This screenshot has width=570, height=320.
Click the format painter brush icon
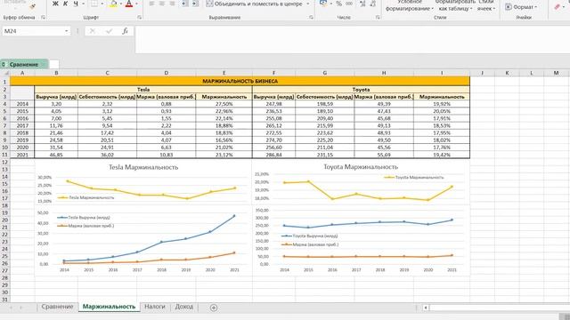click(33, 5)
